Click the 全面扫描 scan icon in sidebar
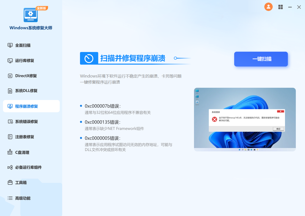Viewport: 305px width, 216px height. (10, 45)
